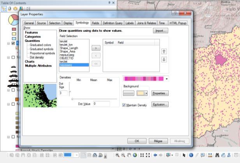Go to next extent gray arrow
240x163 pixels.
[161, 155]
